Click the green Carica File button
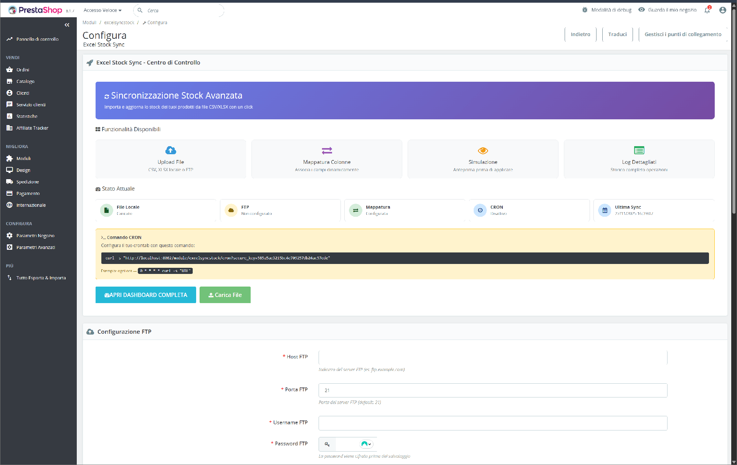 coord(225,295)
